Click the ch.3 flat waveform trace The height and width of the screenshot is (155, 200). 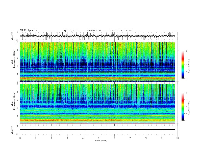click(97, 130)
